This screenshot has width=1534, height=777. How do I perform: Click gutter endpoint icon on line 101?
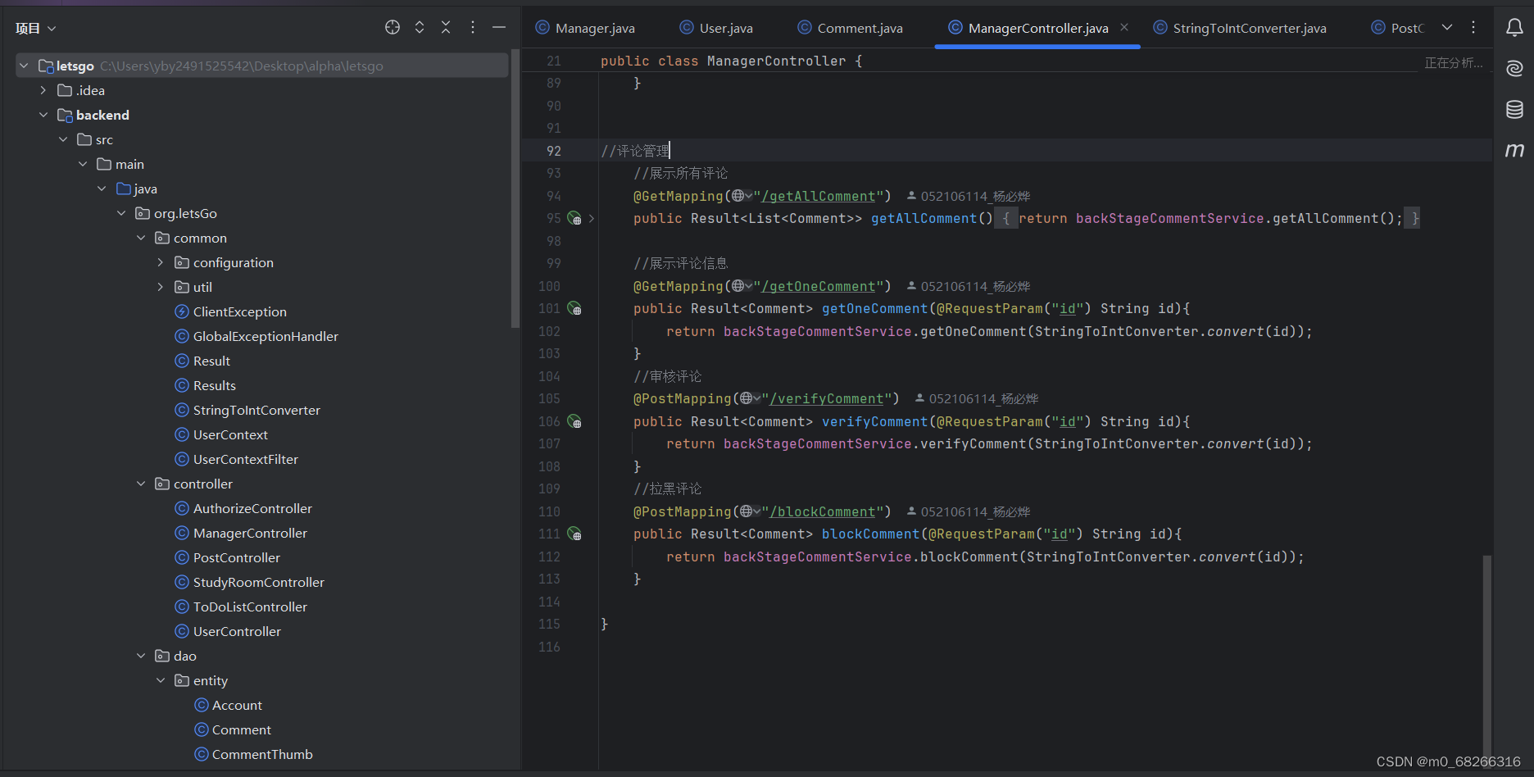point(574,309)
